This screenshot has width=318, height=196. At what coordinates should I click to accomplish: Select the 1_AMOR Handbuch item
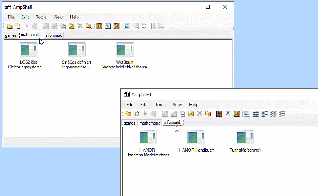pyautogui.click(x=196, y=143)
